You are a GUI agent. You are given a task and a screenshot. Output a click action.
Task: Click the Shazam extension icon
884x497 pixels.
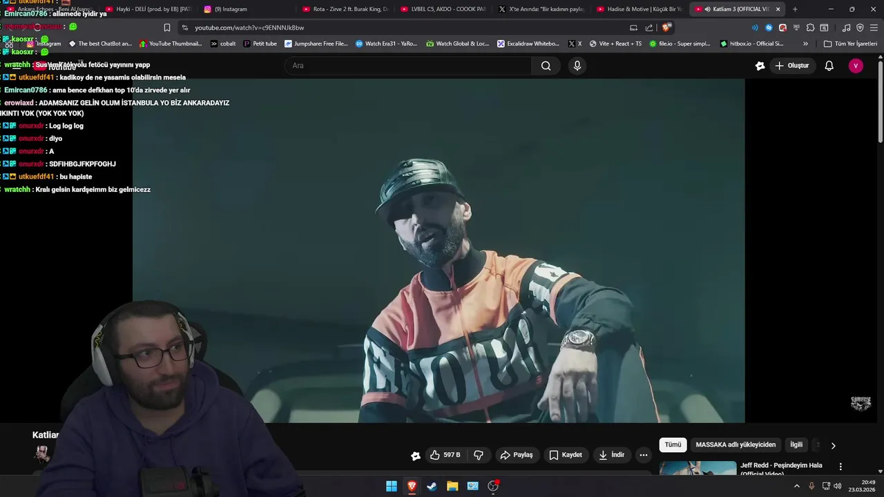(769, 28)
